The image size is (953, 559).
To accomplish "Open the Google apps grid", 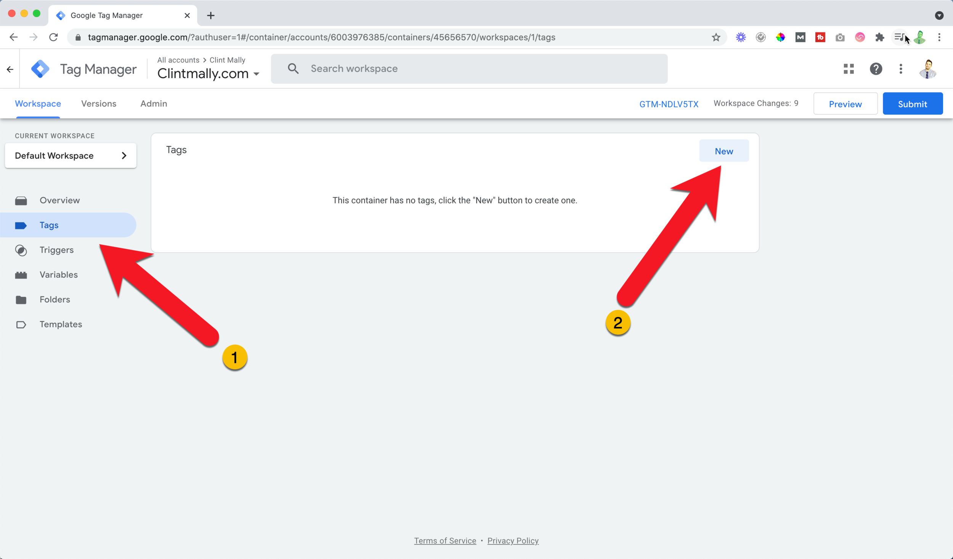I will (x=849, y=69).
